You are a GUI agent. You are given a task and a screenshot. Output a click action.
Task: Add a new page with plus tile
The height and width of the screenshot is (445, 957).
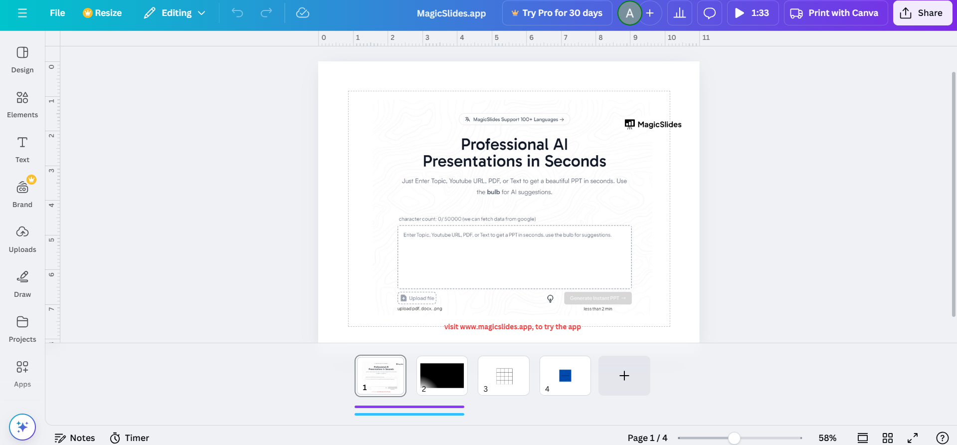pos(624,376)
